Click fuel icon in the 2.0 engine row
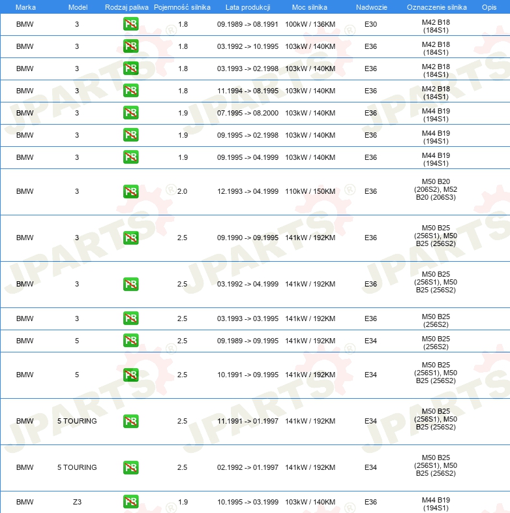 (x=131, y=191)
